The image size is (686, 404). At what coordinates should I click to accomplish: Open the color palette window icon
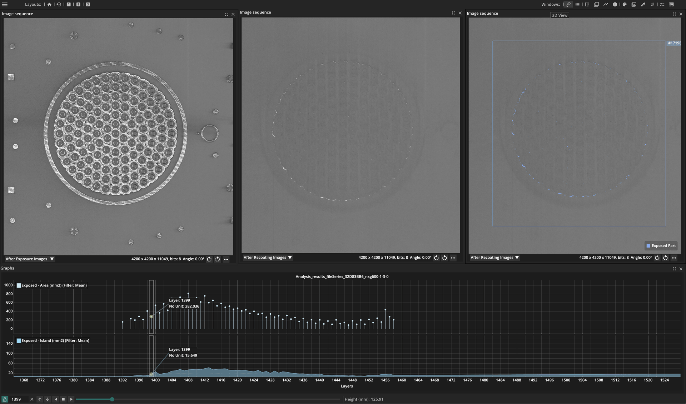click(625, 4)
